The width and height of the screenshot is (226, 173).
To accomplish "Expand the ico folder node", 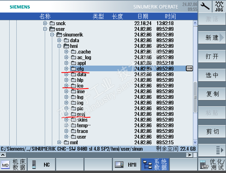I will point(66,86).
